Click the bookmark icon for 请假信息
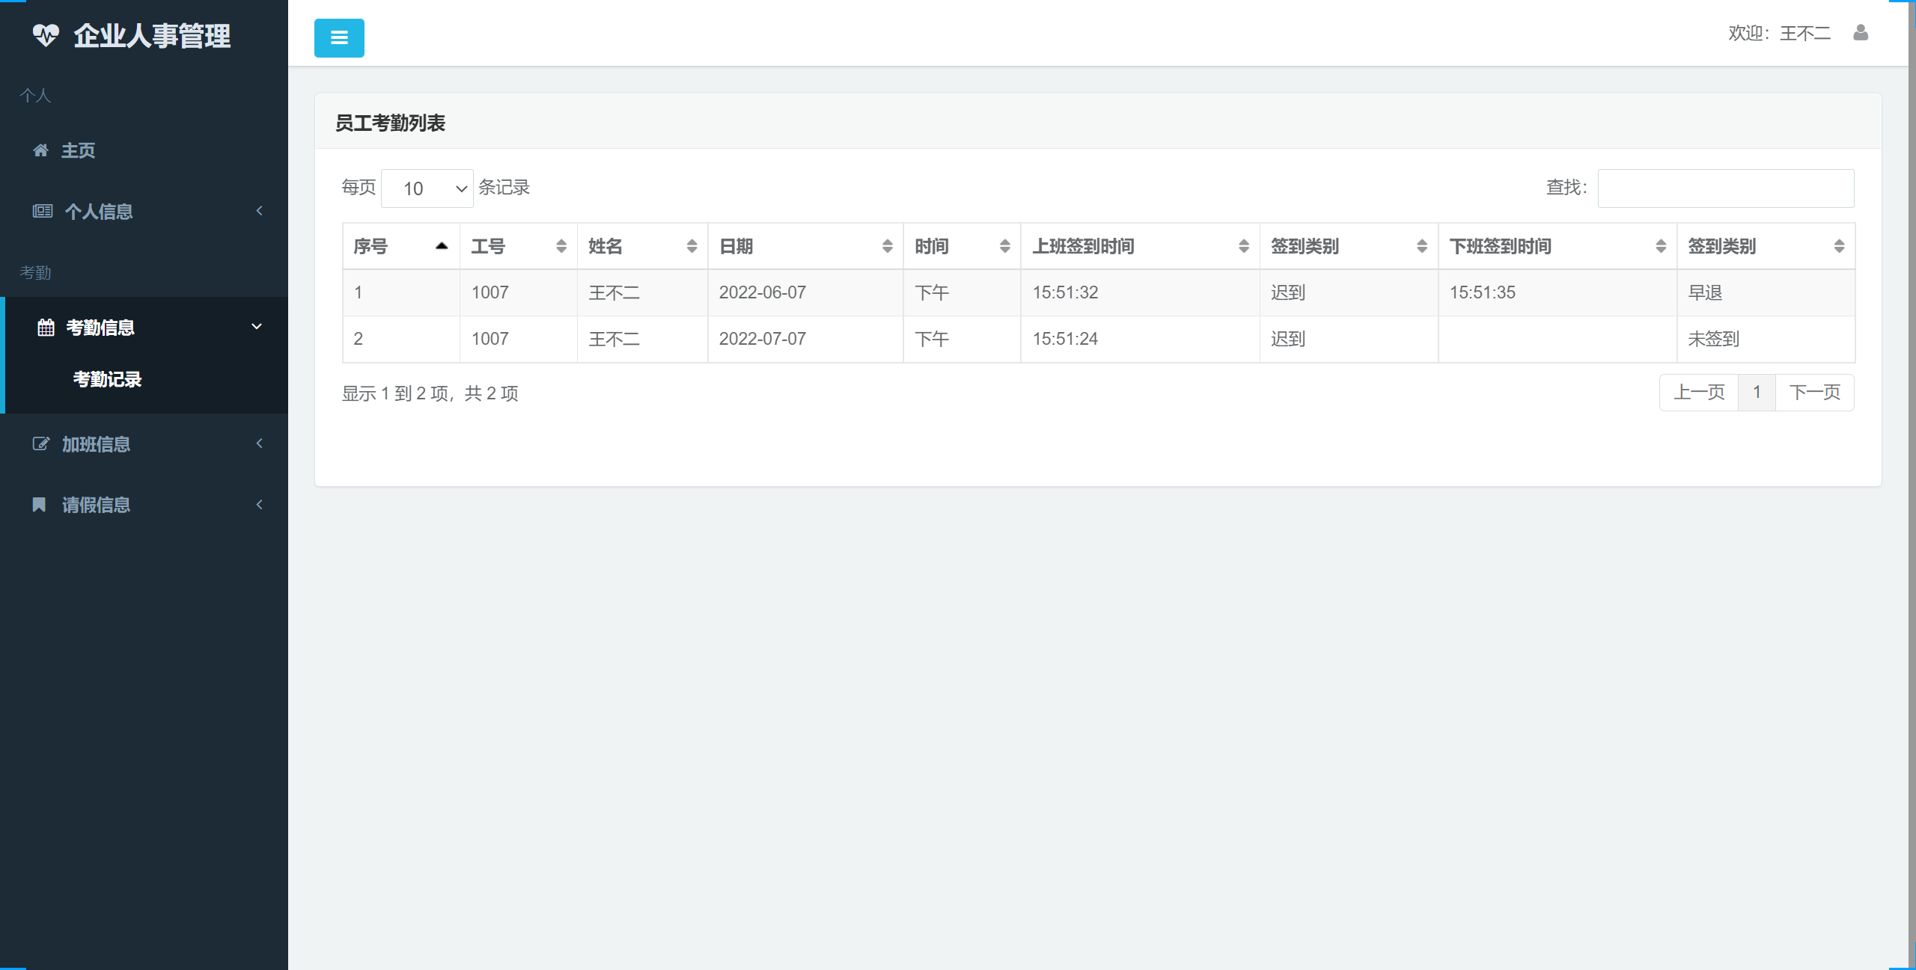1916x970 pixels. coord(40,505)
